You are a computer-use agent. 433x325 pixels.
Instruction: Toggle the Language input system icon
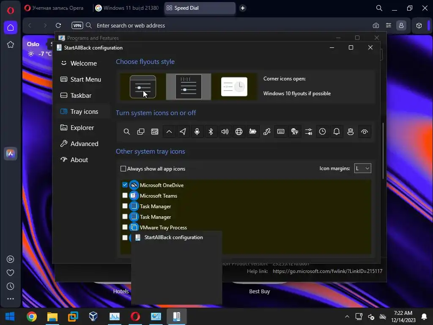pyautogui.click(x=295, y=132)
